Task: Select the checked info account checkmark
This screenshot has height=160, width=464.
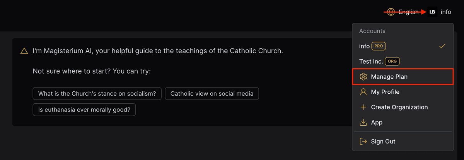Action: point(442,46)
